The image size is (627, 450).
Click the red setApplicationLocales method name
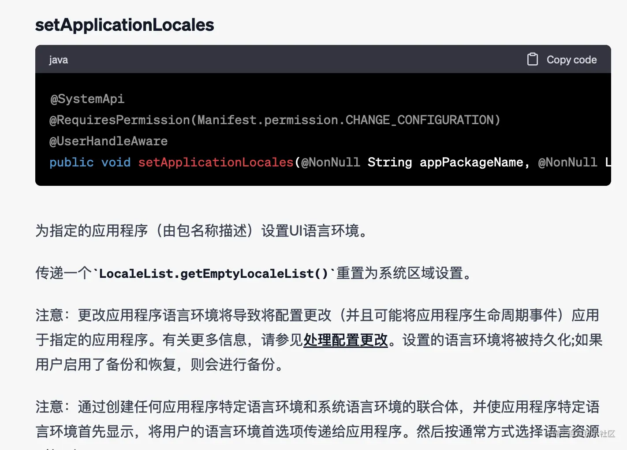tap(216, 162)
